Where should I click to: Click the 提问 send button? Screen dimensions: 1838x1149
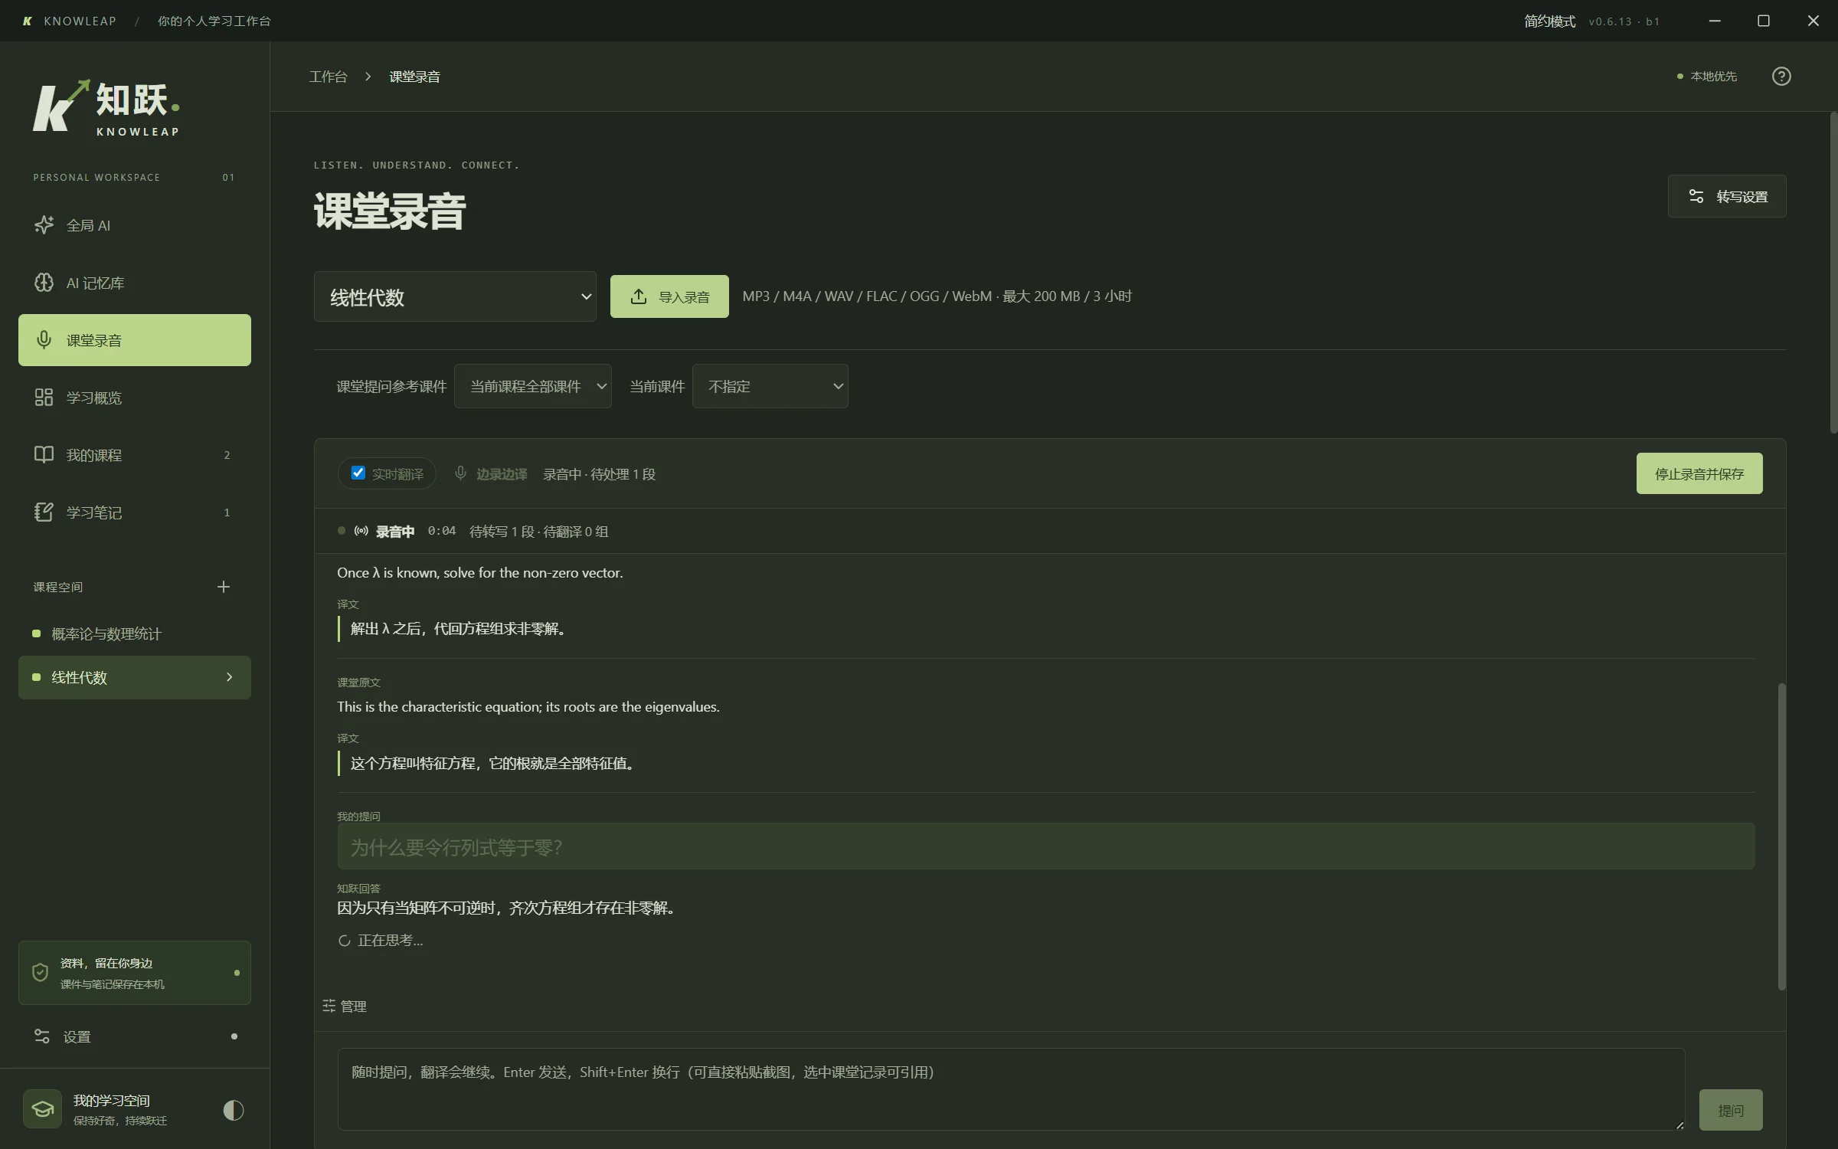1731,1110
